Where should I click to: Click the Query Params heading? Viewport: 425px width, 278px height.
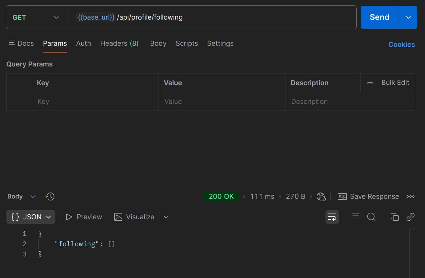coord(29,64)
